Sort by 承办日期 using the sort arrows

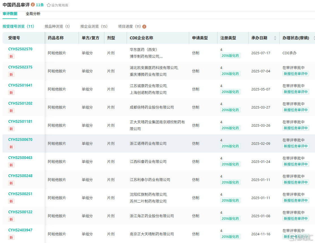[x=275, y=38]
